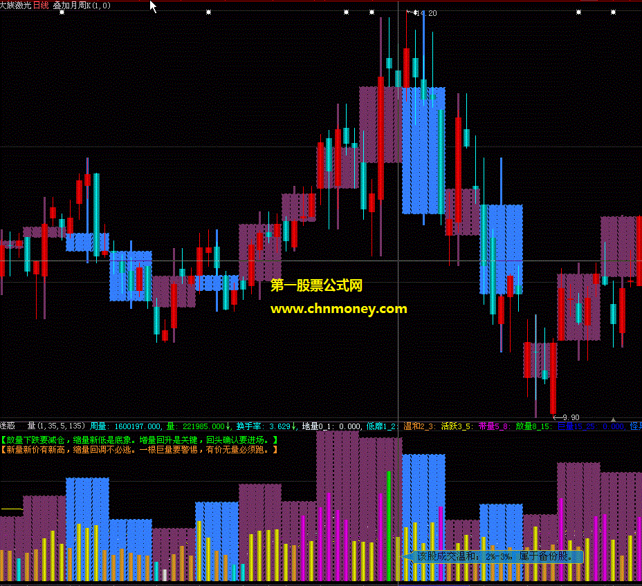Click the stock name 大族激光 in the title
This screenshot has height=586, width=642.
[15, 6]
